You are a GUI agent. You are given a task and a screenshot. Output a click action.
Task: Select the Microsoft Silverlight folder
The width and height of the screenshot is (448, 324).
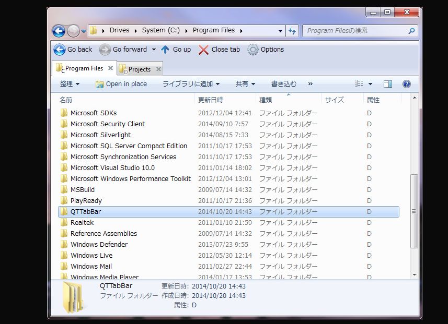(228, 135)
